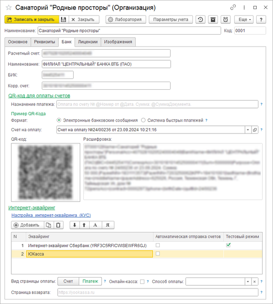Click the save (floppy disk) icon
Screen dimensions: 273x304
click(64, 20)
